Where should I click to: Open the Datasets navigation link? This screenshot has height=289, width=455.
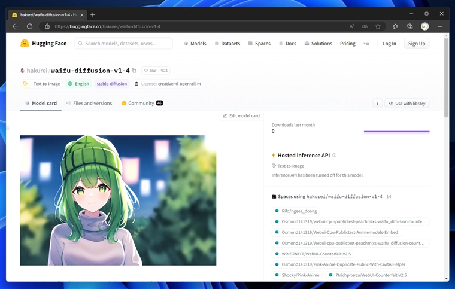[227, 44]
